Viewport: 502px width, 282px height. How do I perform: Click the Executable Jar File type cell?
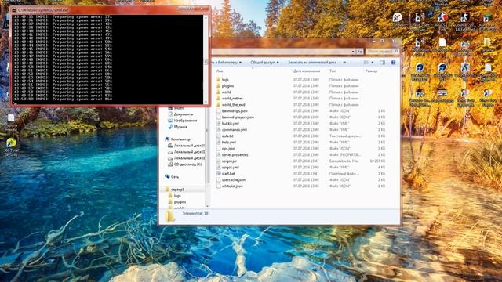click(x=344, y=161)
